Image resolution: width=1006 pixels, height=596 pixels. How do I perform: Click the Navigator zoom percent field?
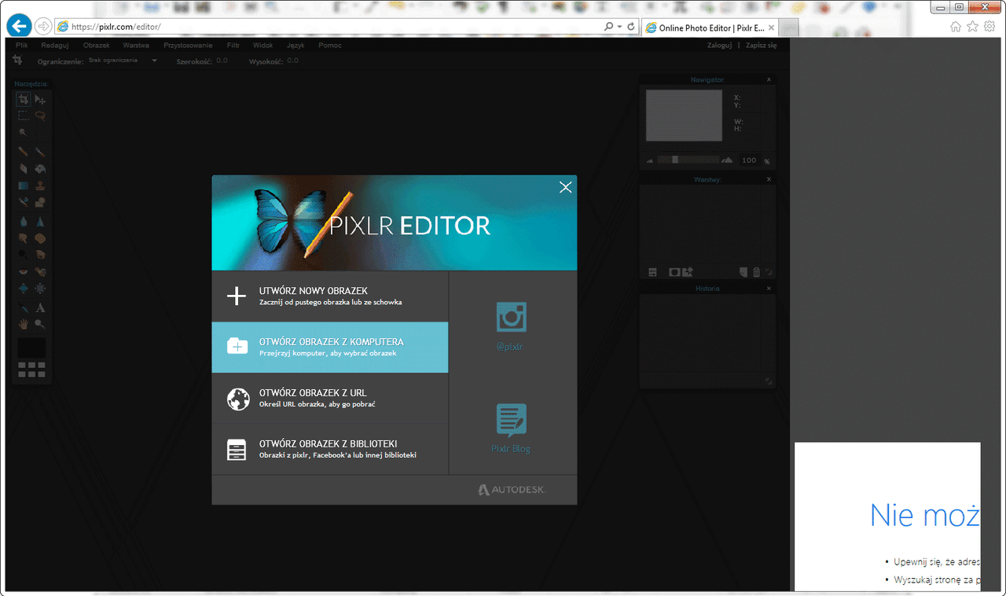pos(750,160)
